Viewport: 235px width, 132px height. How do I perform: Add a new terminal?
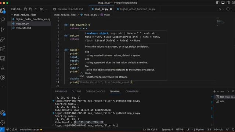[214, 91]
